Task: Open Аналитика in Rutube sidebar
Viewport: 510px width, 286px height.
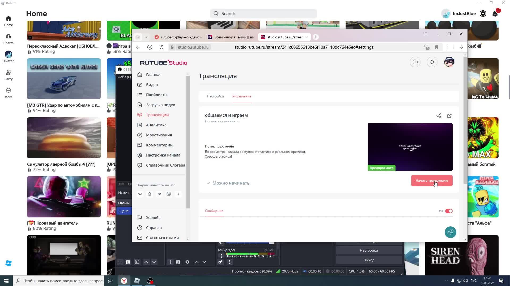Action: click(x=156, y=125)
